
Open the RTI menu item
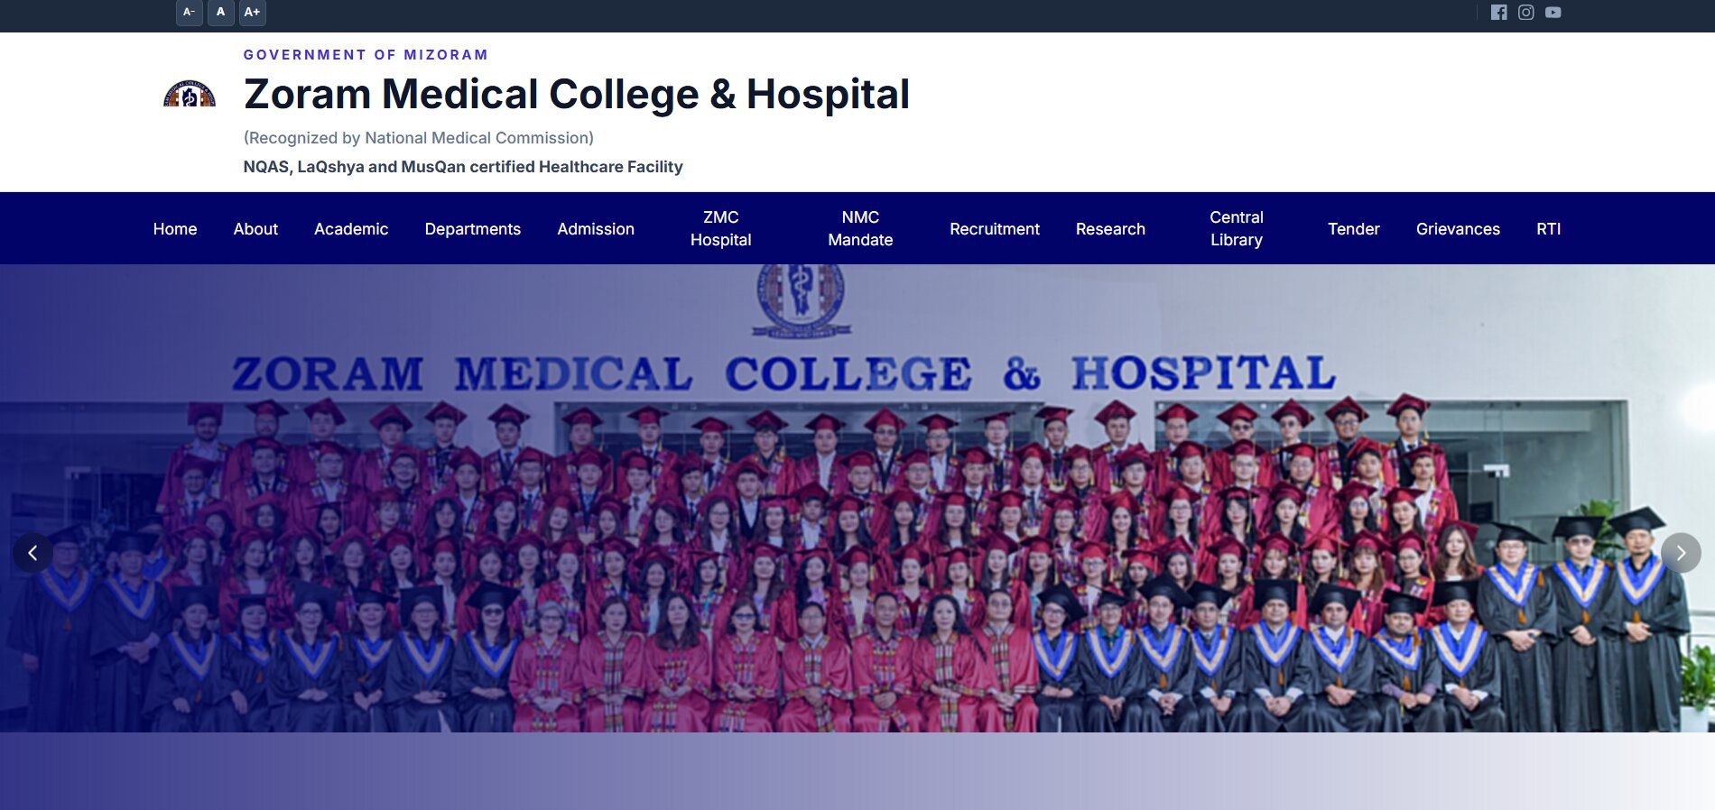[x=1549, y=229]
